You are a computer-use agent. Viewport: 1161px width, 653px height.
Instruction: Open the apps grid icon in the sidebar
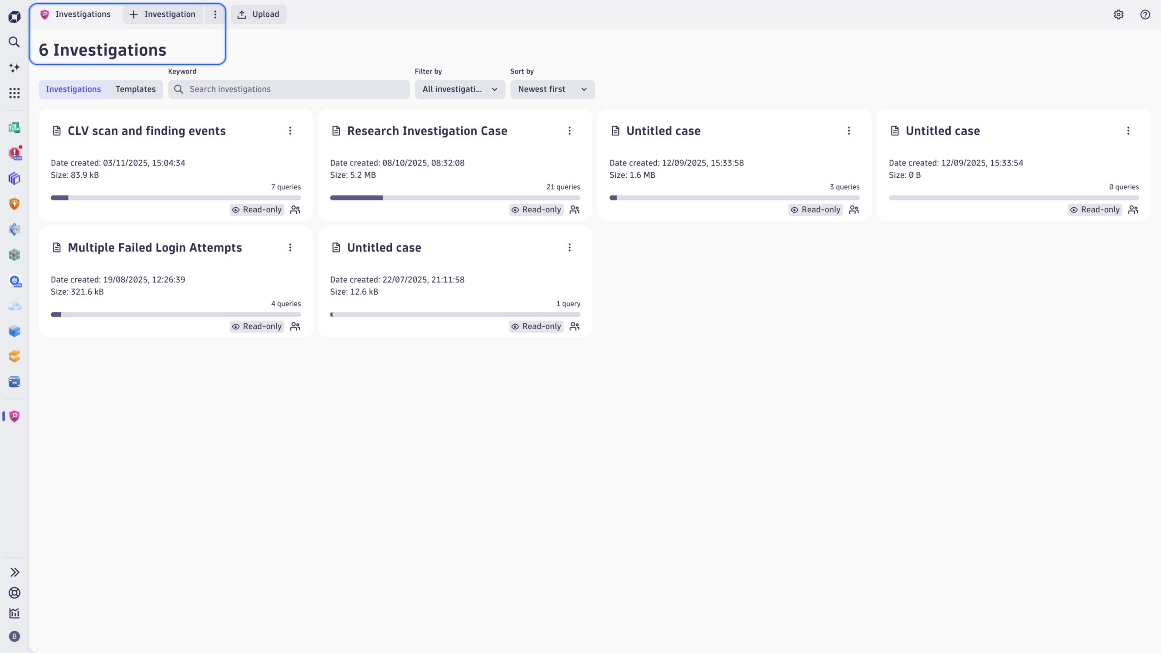pos(14,93)
